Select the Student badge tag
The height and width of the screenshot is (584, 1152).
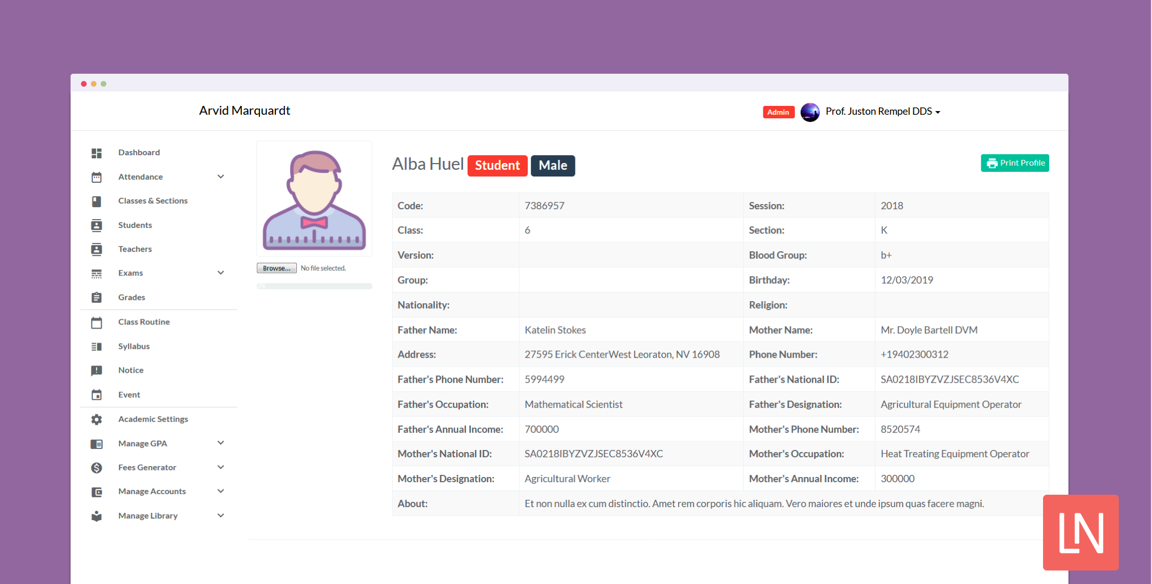pyautogui.click(x=498, y=166)
